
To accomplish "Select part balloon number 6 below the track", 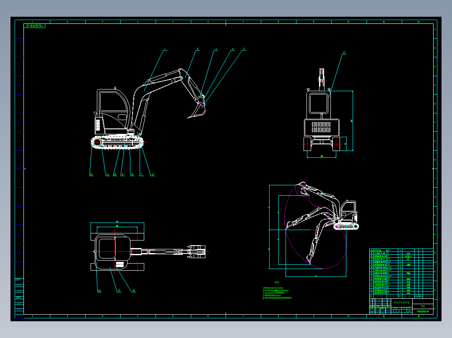I will (153, 174).
